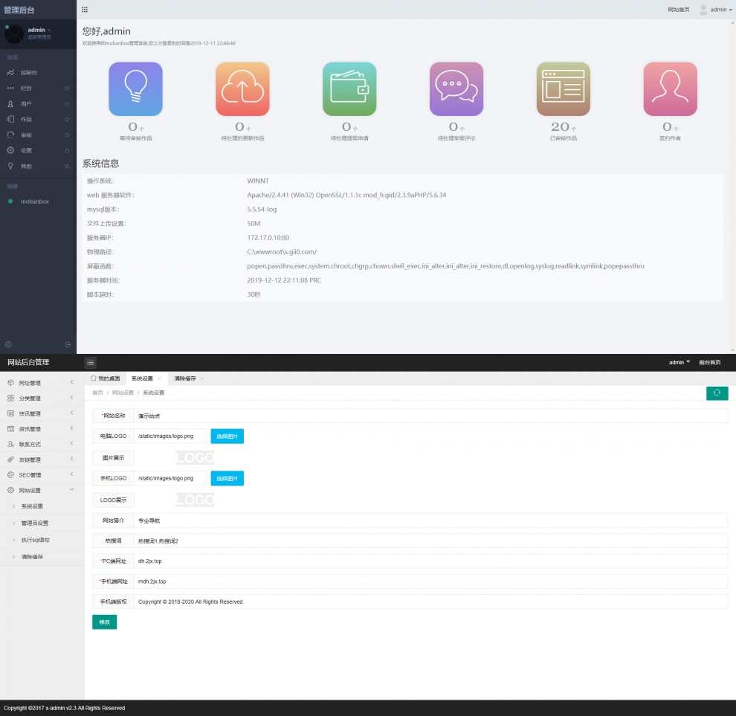Image resolution: width=736 pixels, height=716 pixels.
Task: Open 管理员设置 submenu item
Action: [x=35, y=523]
